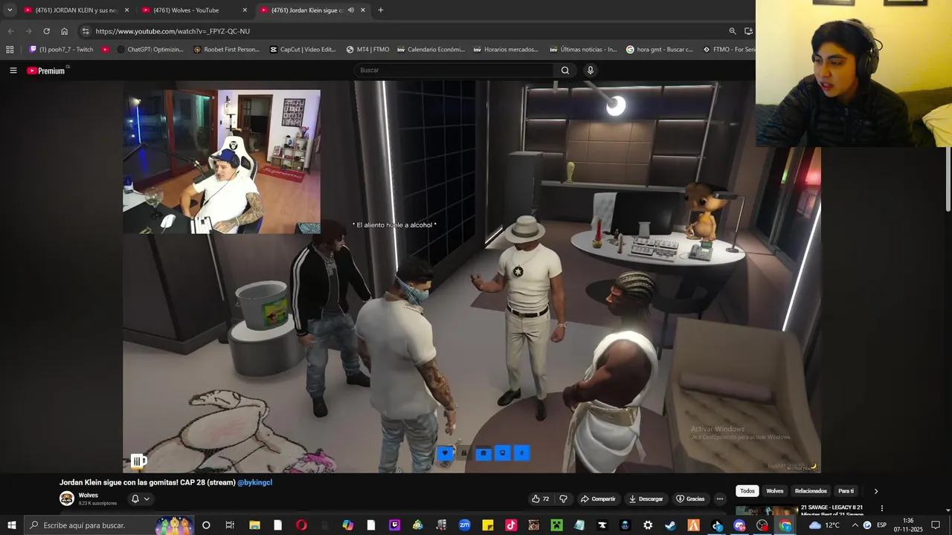Viewport: 952px width, 535px height.
Task: Close the Wolves - YouTube tab
Action: 245,10
